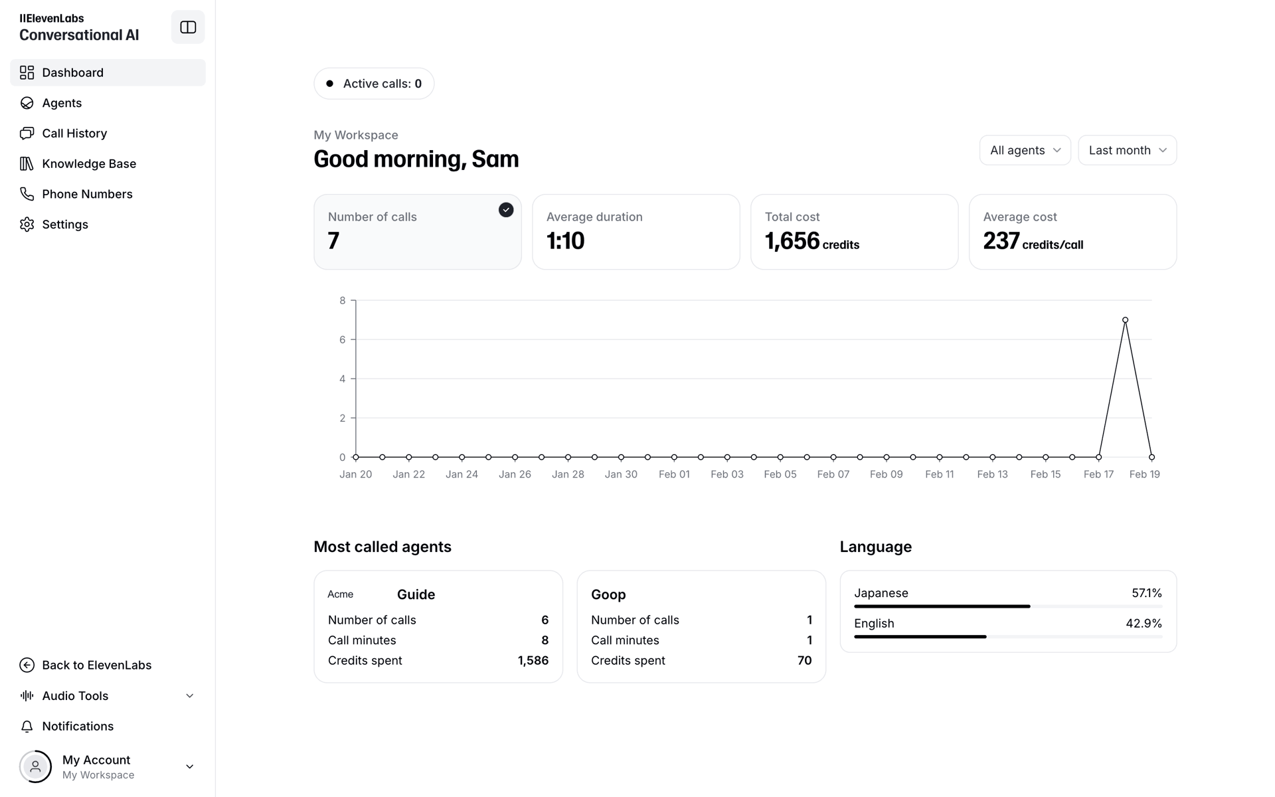Screen dimensions: 1275x797
Task: Click the Good morning, Sam heading
Action: click(416, 159)
